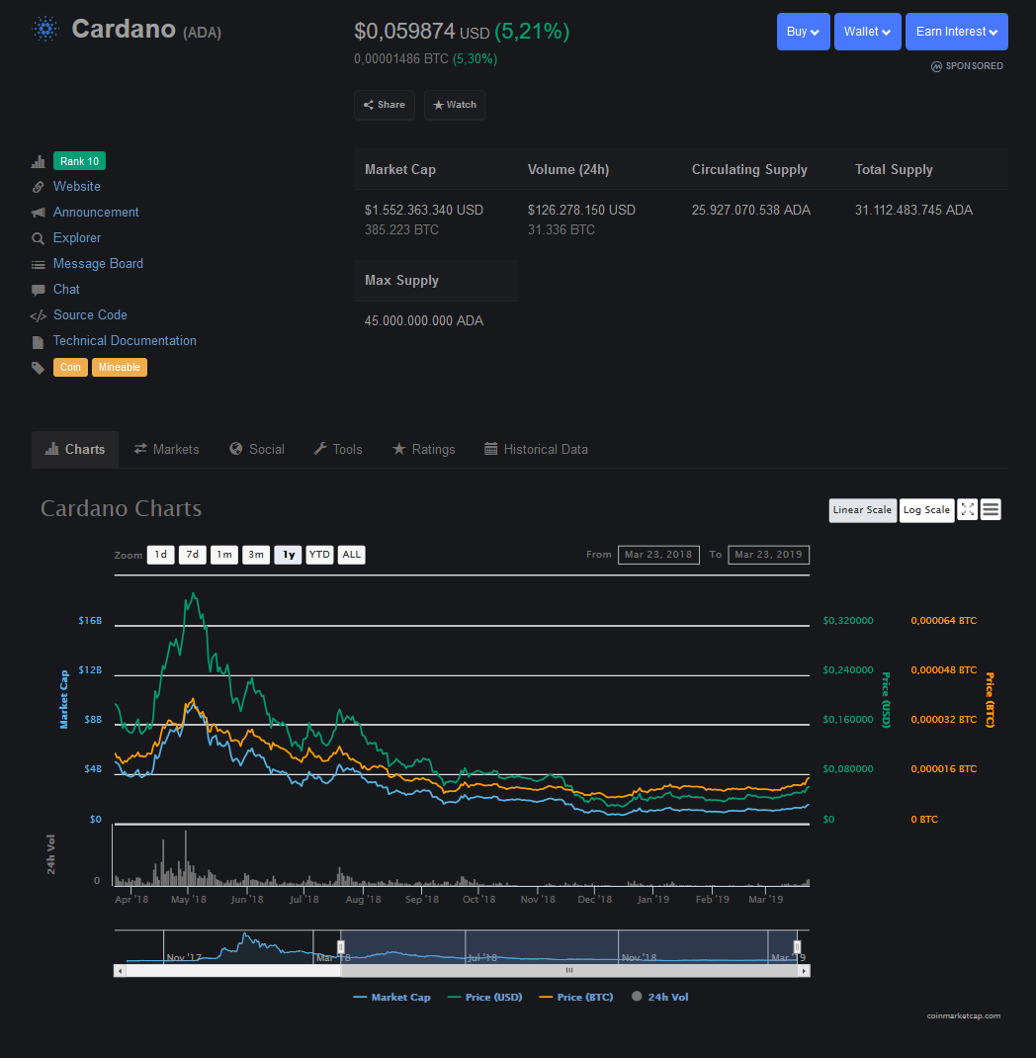
Task: Click the magnifier icon beside Explorer
Action: coord(38,238)
